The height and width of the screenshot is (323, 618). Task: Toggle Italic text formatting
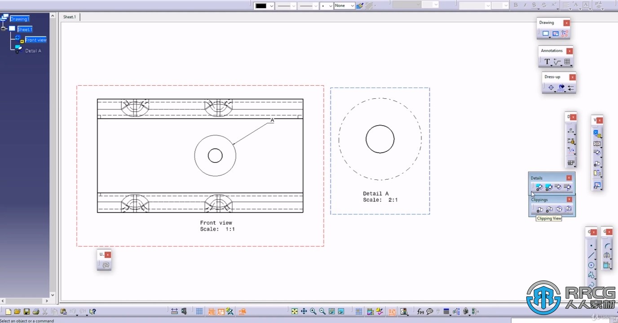(x=525, y=5)
